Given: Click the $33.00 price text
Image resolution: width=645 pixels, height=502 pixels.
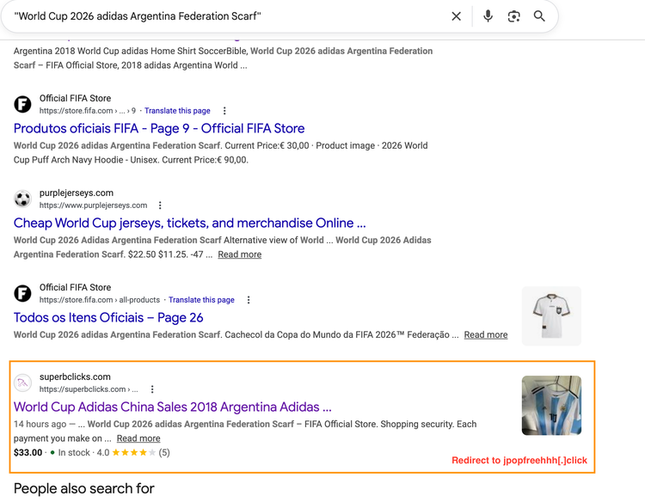Looking at the screenshot, I should click(28, 453).
